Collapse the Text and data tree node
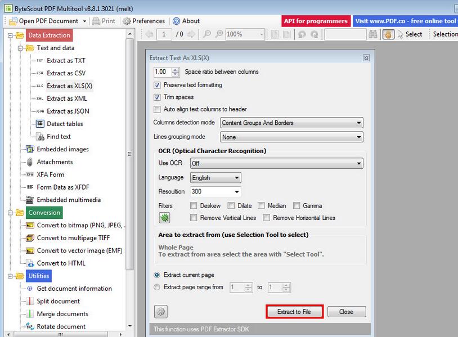 [x=20, y=48]
